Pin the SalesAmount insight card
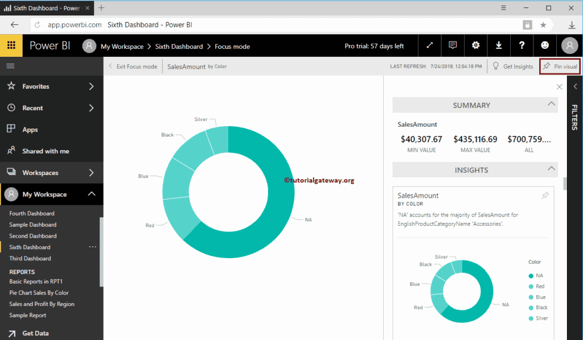The width and height of the screenshot is (583, 340). 545,196
